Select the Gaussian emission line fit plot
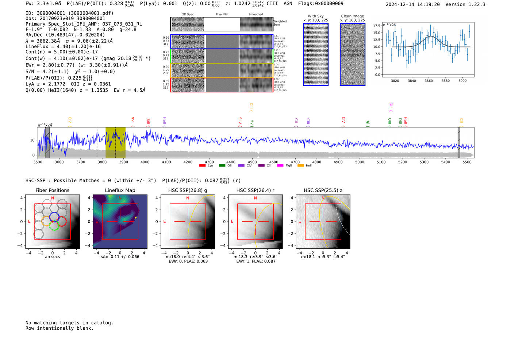 (427, 50)
